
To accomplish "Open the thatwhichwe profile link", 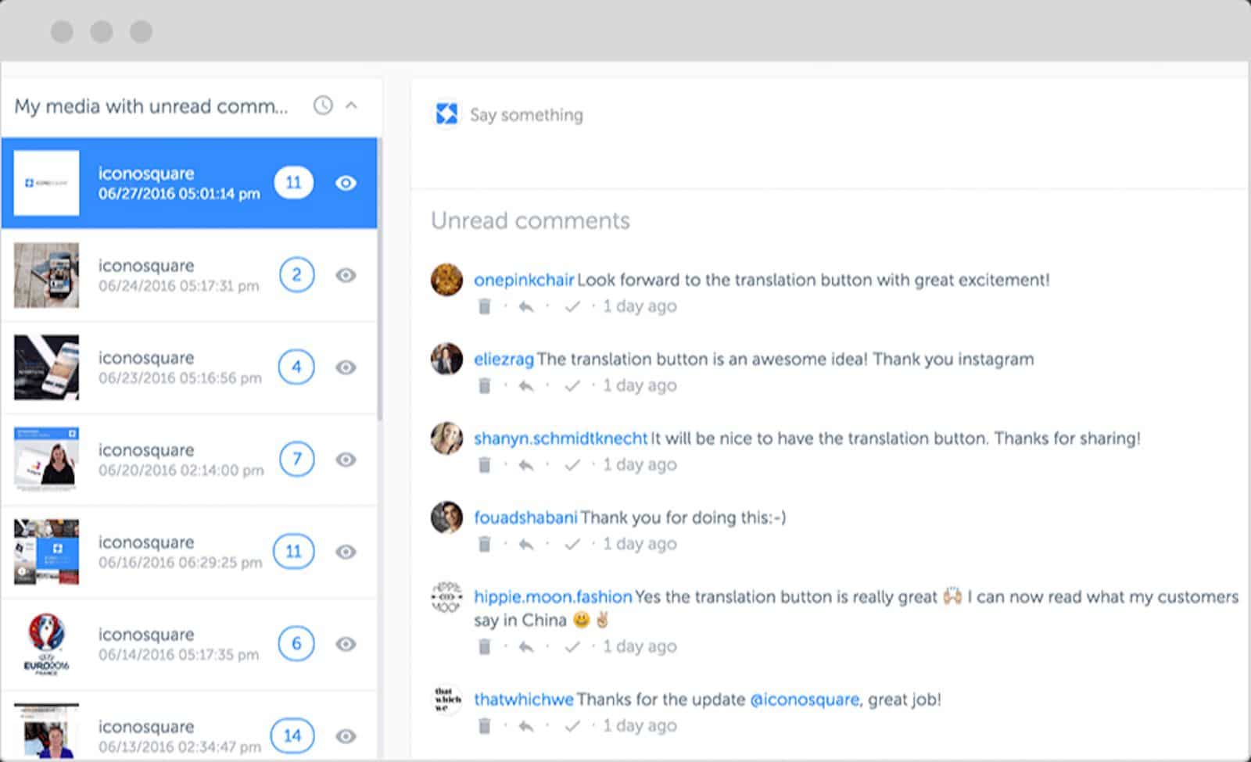I will [x=524, y=699].
